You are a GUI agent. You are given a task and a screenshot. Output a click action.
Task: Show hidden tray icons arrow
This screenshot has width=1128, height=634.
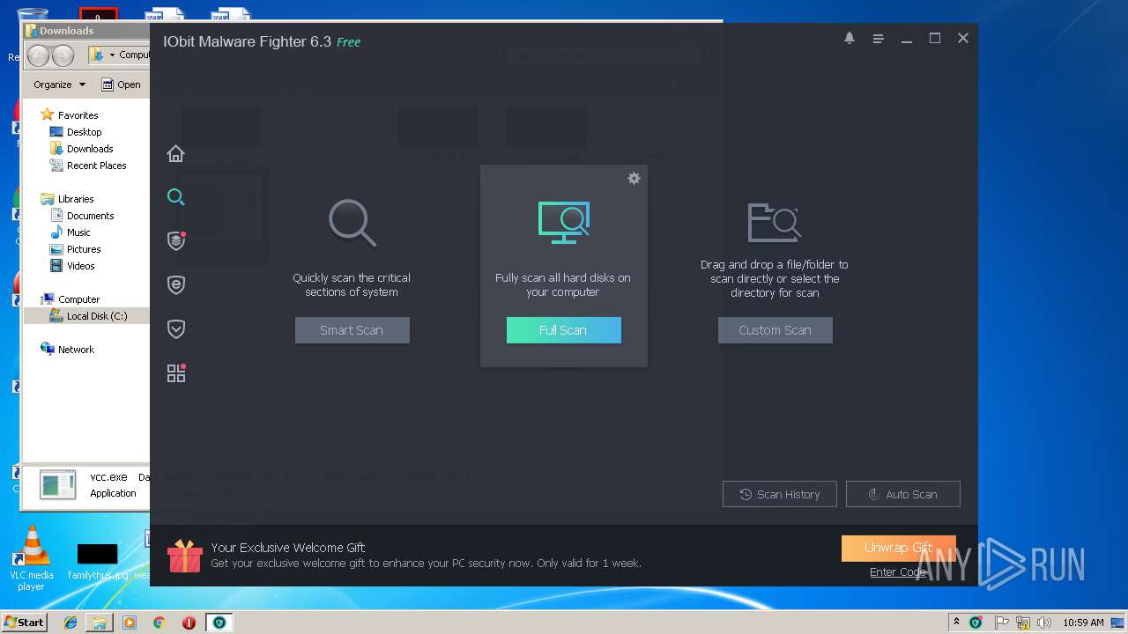(x=956, y=622)
